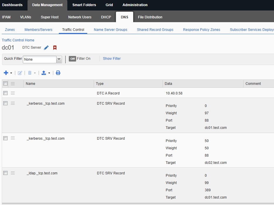
Task: Open the Name Server Groups tab
Action: tap(110, 30)
